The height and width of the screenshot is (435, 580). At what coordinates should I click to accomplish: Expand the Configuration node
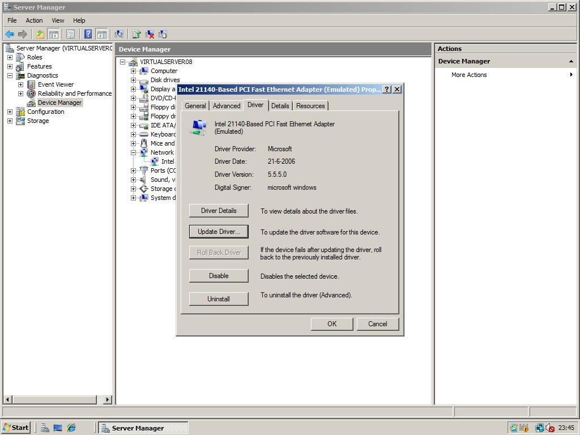click(x=10, y=112)
